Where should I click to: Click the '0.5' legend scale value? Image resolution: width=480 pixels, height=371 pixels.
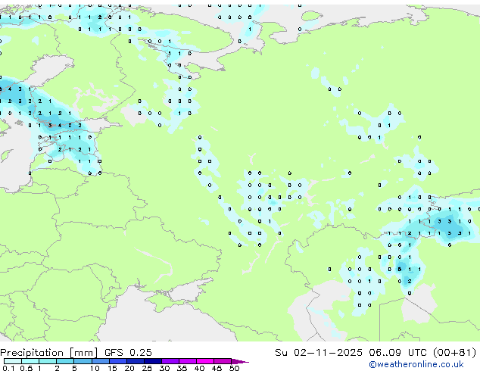(x=26, y=368)
